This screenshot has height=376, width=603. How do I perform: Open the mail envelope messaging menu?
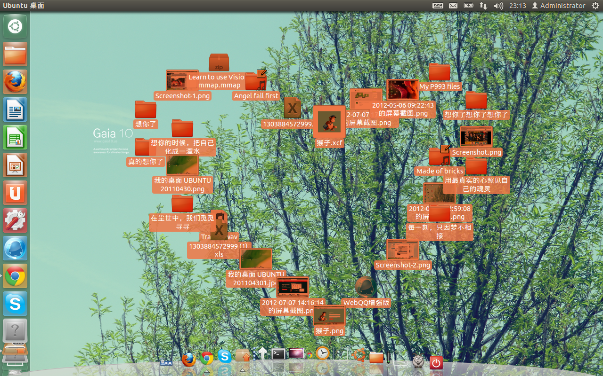(x=453, y=6)
